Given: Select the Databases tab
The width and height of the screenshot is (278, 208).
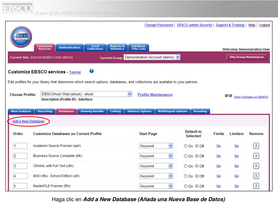Looking at the screenshot, I should point(66,111).
